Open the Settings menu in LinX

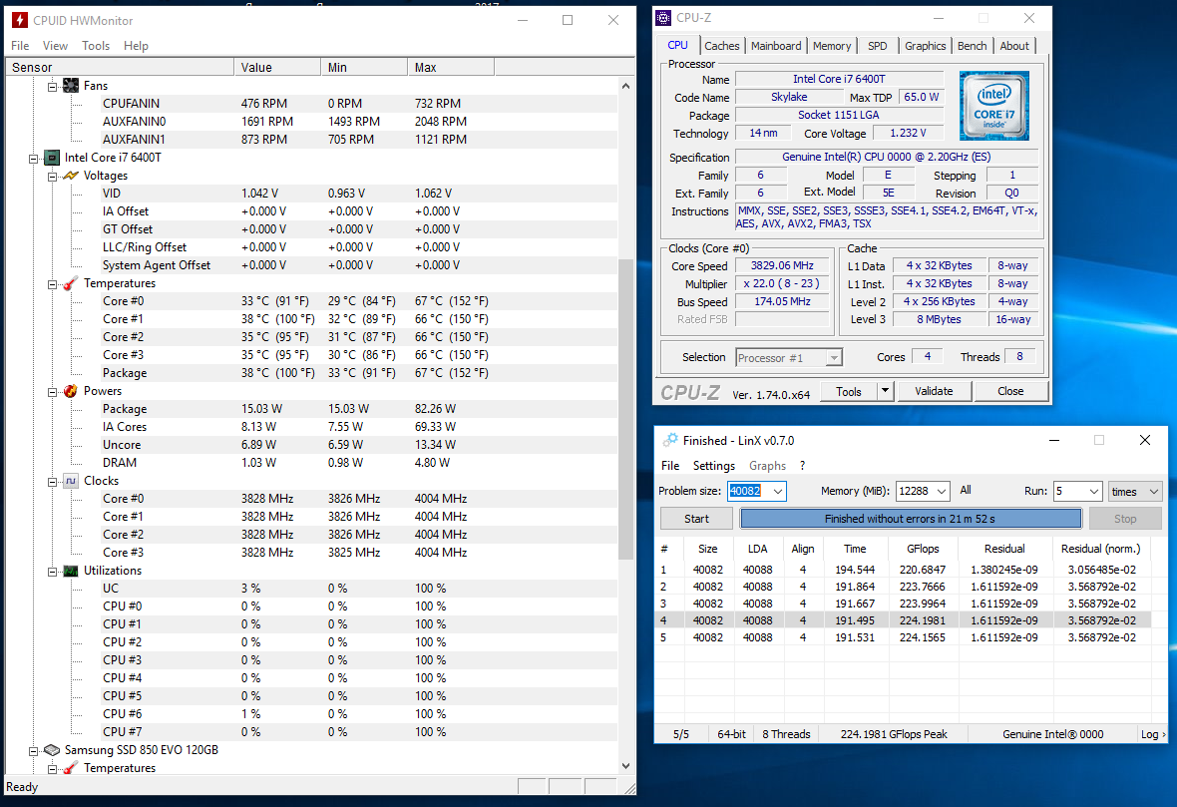(714, 466)
